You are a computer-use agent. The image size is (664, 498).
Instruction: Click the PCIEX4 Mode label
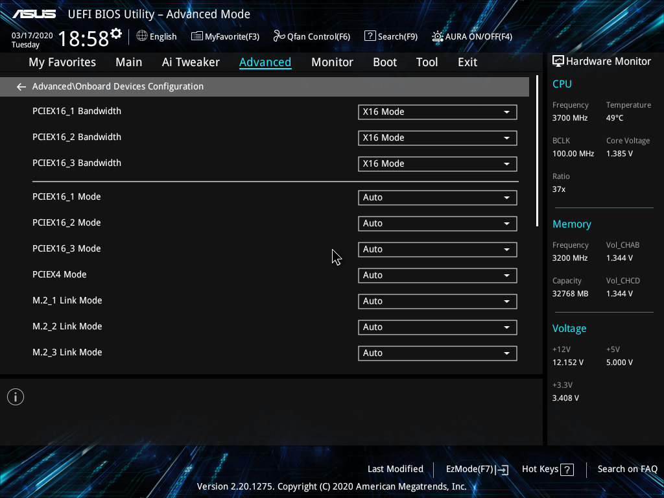[x=59, y=274]
